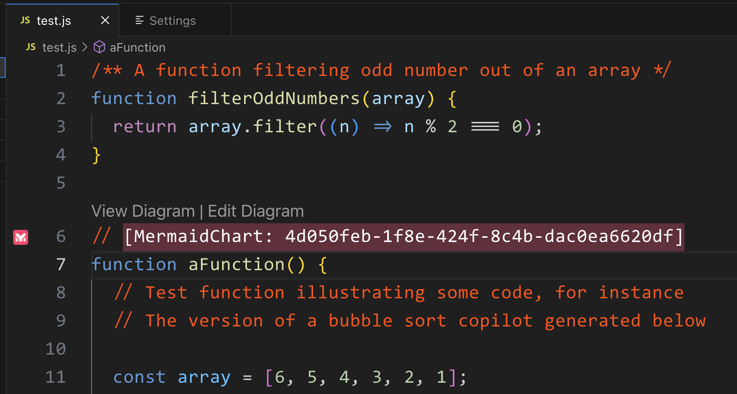The image size is (737, 394).
Task: Open the test.js breadcrumb dropdown
Action: click(x=59, y=47)
